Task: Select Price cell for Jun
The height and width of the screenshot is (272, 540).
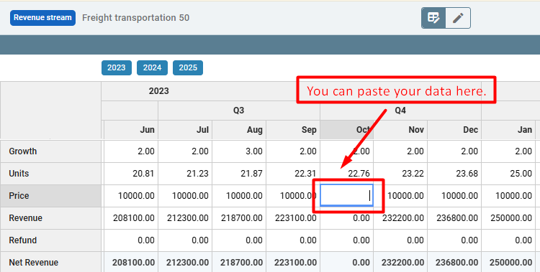Action: [x=131, y=196]
